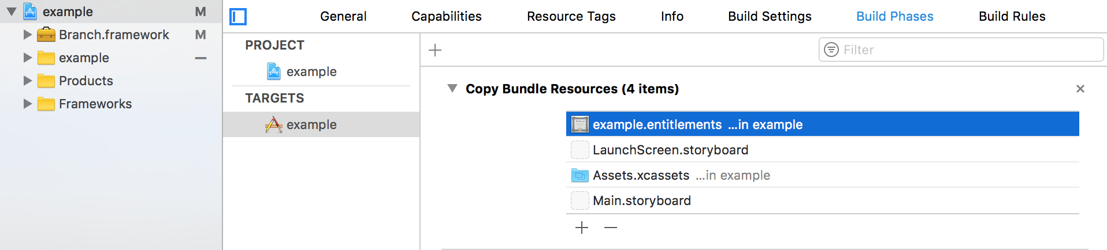Screen dimensions: 1107x250
Task: Select example target under TARGETS
Action: coord(321,124)
